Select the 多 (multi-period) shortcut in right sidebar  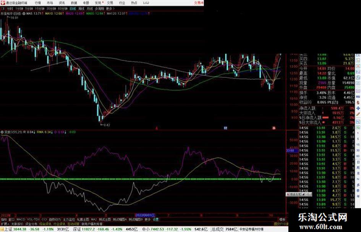(358, 185)
